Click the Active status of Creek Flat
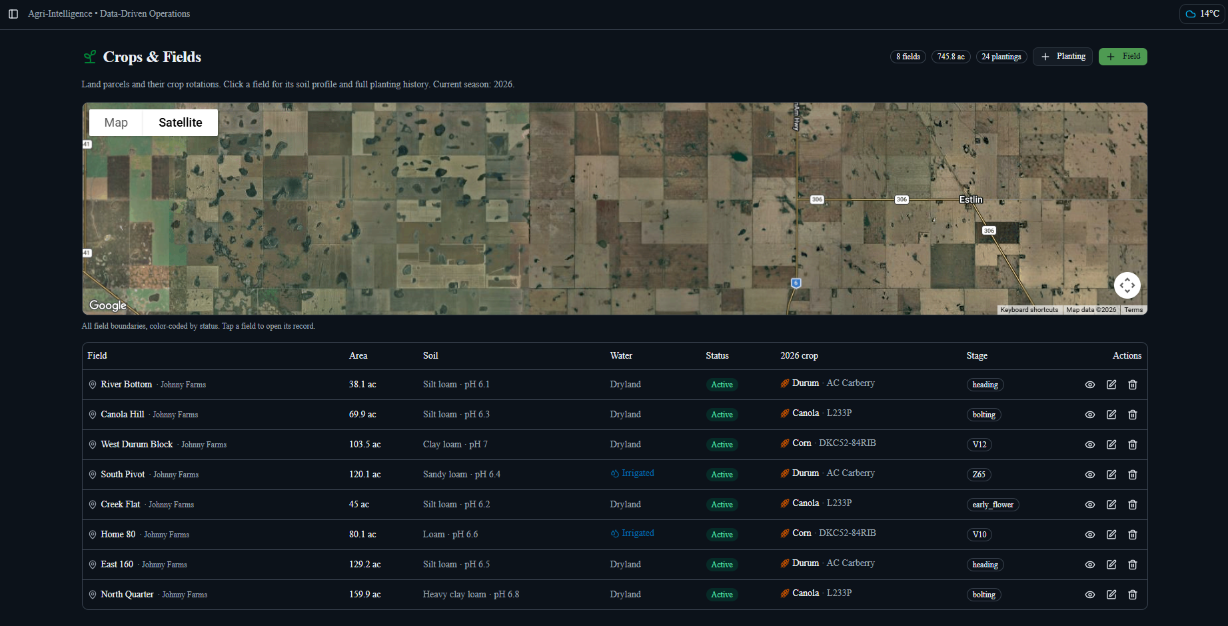This screenshot has height=626, width=1228. (722, 505)
